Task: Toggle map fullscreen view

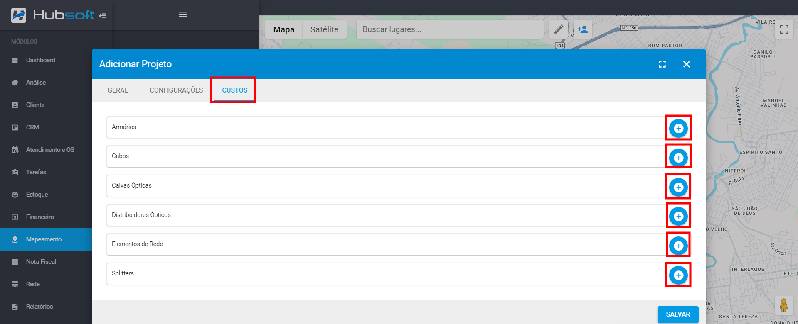Action: tap(784, 29)
